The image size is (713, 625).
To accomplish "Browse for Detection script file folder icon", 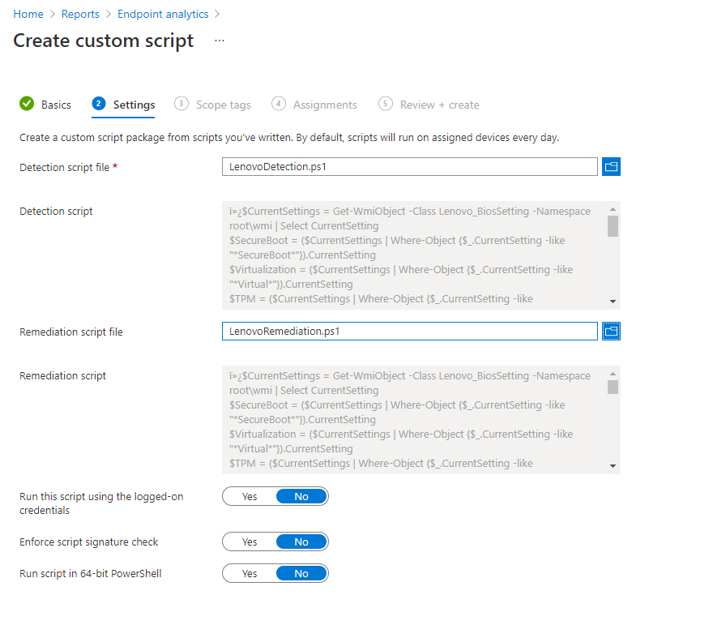I will tap(611, 166).
